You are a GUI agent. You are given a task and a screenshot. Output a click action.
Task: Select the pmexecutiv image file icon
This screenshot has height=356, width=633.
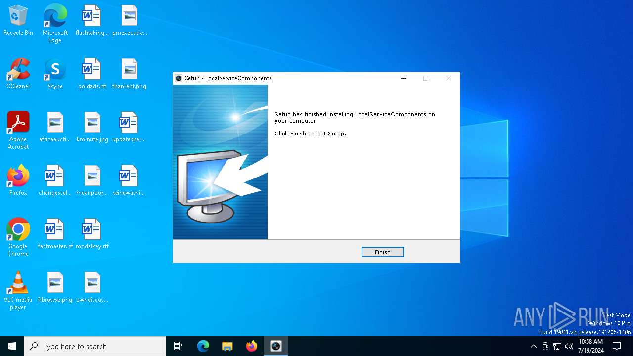click(x=130, y=21)
